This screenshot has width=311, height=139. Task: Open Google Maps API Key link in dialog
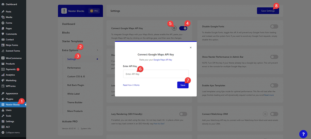[163, 59]
